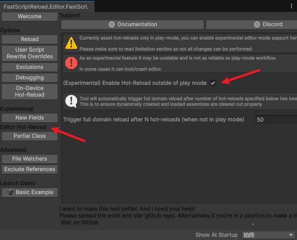Screen dimensions: 297x240
Task: Click the 'Advanced' heading text
Action: [13, 150]
